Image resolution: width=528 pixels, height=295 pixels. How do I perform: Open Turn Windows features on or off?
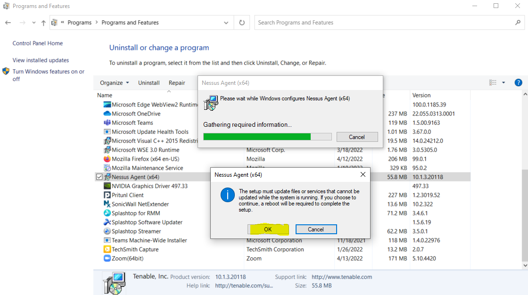coord(49,75)
